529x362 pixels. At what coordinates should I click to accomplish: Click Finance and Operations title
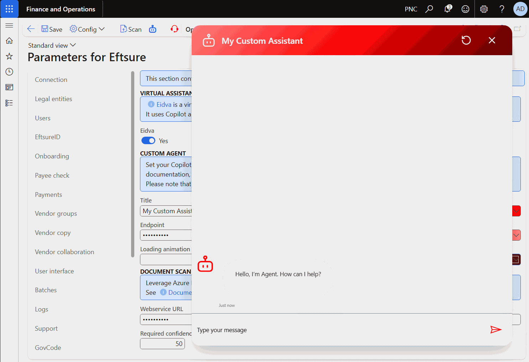tap(61, 9)
